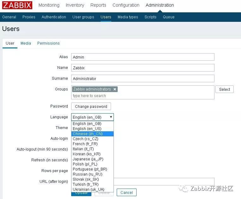Switch to the Permissions tab
Image resolution: width=241 pixels, height=199 pixels.
point(48,43)
